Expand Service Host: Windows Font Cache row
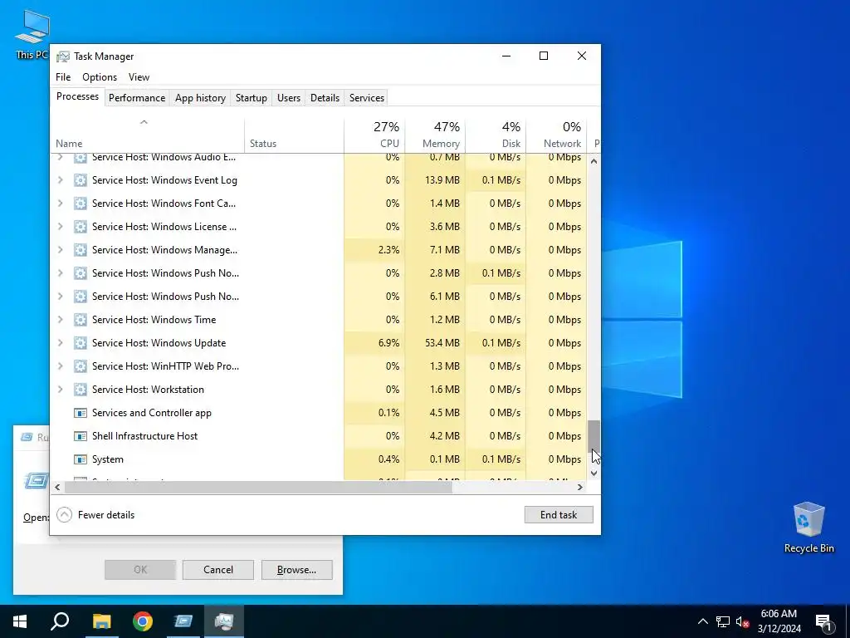The height and width of the screenshot is (638, 850). [x=60, y=204]
